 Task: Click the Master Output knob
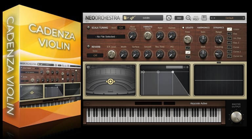(x=236, y=117)
